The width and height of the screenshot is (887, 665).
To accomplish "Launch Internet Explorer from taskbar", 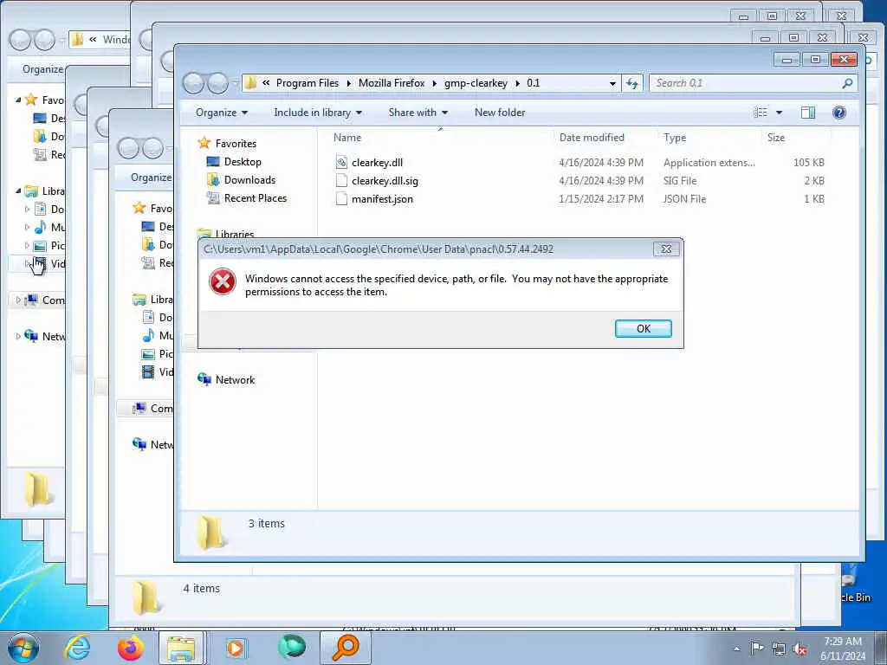I will click(x=77, y=648).
